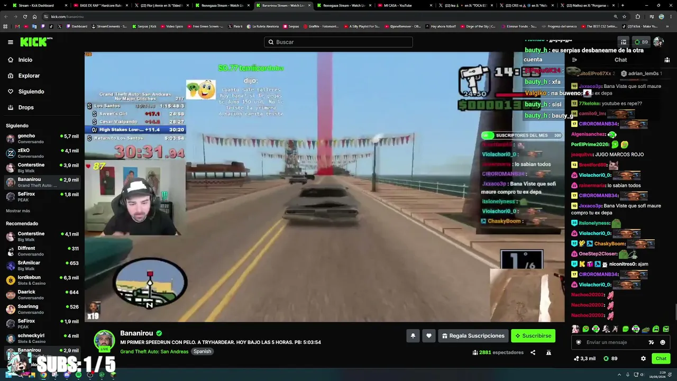Click Regala Suscripciones button
This screenshot has height=381, width=677.
pos(473,335)
